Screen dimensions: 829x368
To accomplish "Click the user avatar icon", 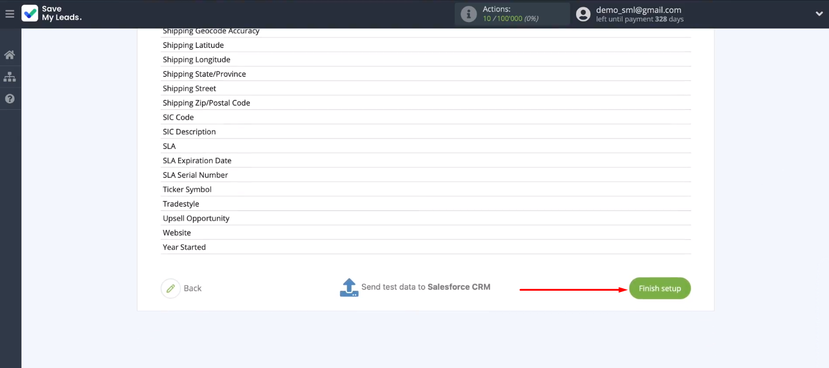I will [x=583, y=13].
